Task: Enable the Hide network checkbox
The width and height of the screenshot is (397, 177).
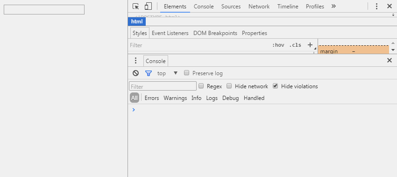Action: (x=229, y=86)
